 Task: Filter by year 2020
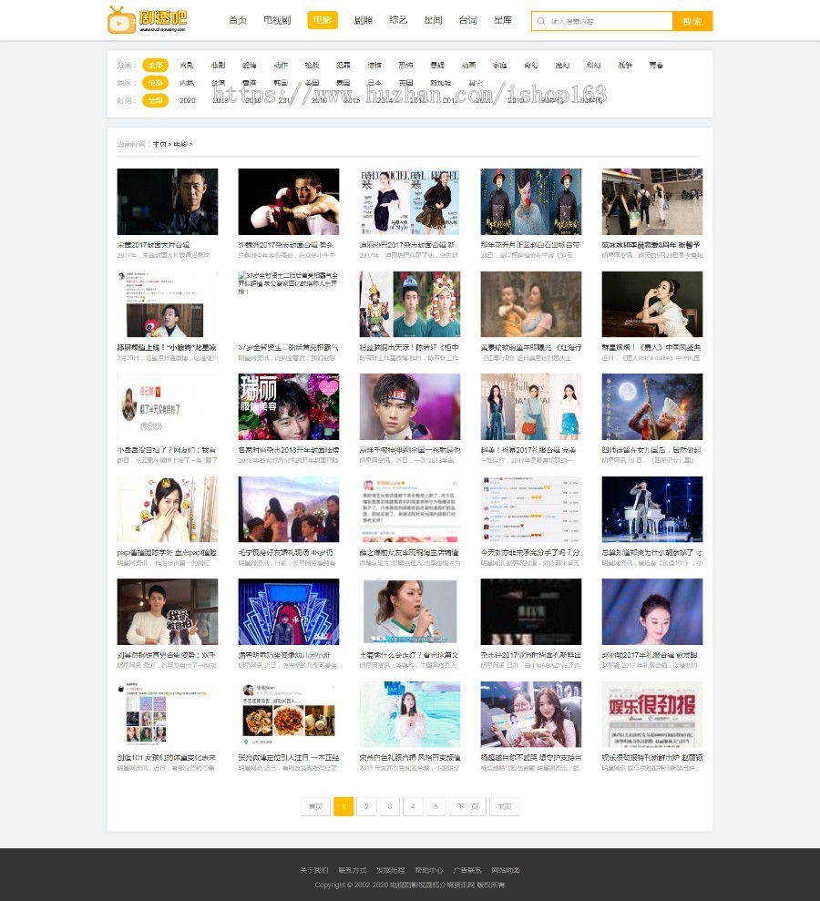point(188,100)
